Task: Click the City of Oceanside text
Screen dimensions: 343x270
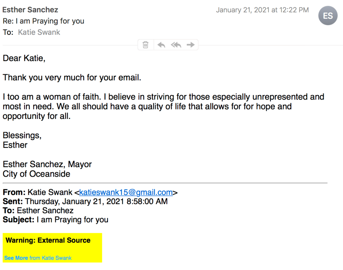Action: click(x=37, y=174)
